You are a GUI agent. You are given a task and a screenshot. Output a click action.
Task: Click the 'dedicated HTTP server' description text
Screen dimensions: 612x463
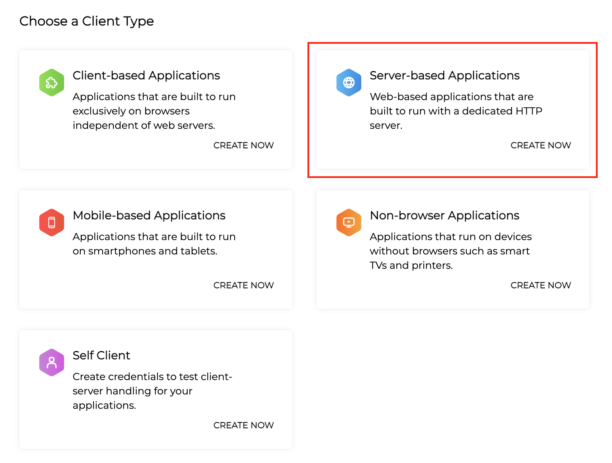456,111
